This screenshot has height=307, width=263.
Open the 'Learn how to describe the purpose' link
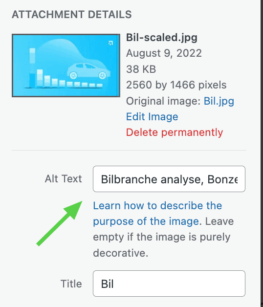(157, 214)
